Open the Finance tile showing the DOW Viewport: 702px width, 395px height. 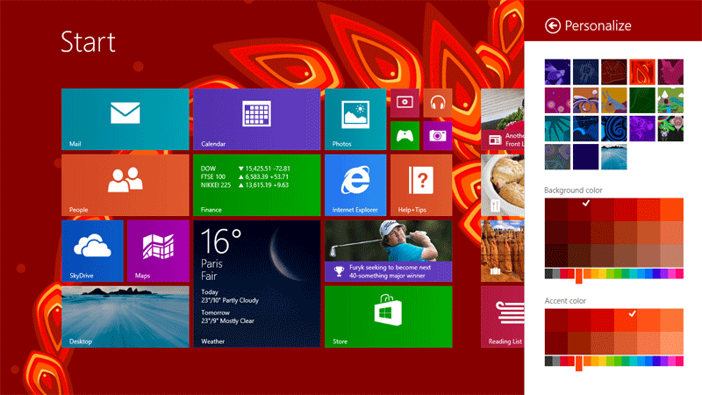tap(257, 185)
